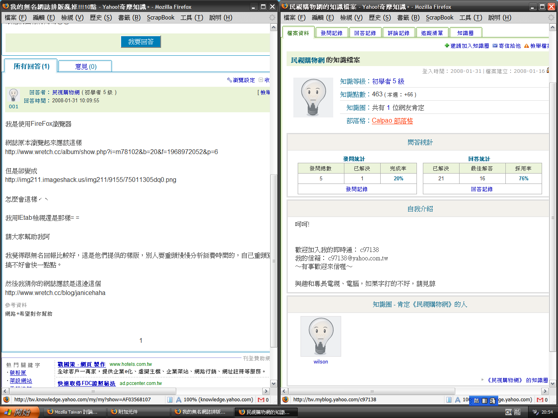Click the orange warning report icon
This screenshot has width=558, height=418.
[527, 46]
